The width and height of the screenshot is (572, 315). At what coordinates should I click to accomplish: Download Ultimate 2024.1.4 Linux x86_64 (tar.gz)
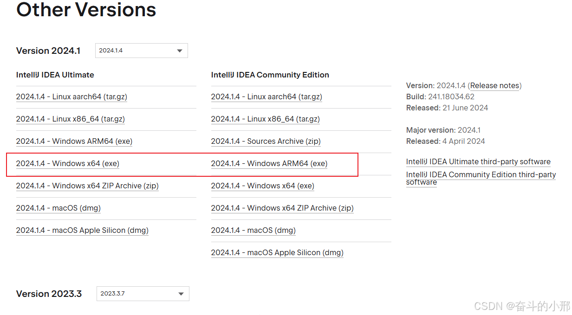[71, 119]
